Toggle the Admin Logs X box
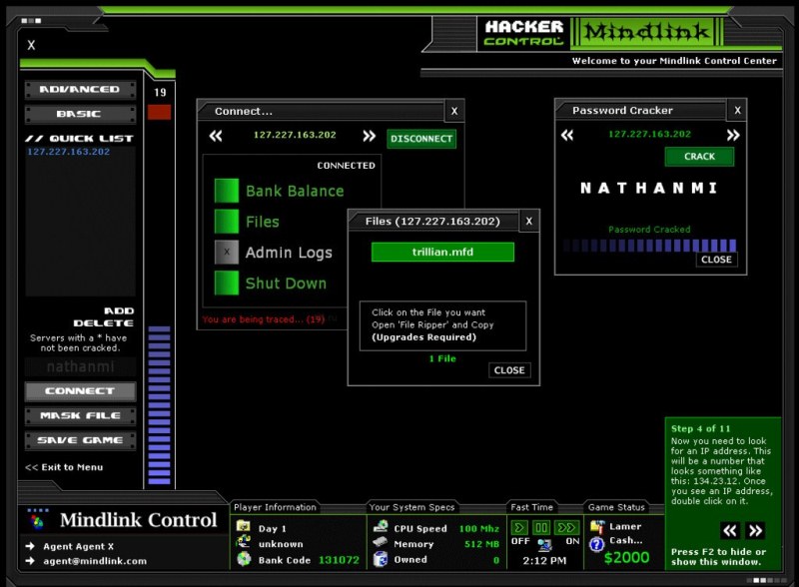799x587 pixels. [x=227, y=253]
